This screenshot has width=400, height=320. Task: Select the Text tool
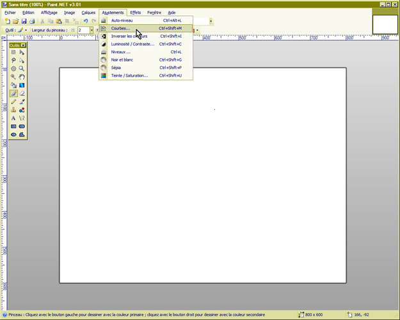pyautogui.click(x=13, y=118)
